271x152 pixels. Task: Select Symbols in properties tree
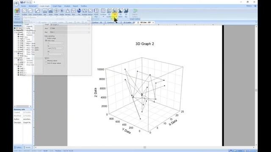point(30,61)
